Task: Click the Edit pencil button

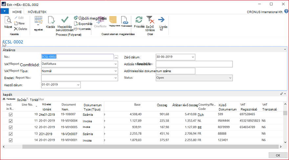Action: (19, 18)
